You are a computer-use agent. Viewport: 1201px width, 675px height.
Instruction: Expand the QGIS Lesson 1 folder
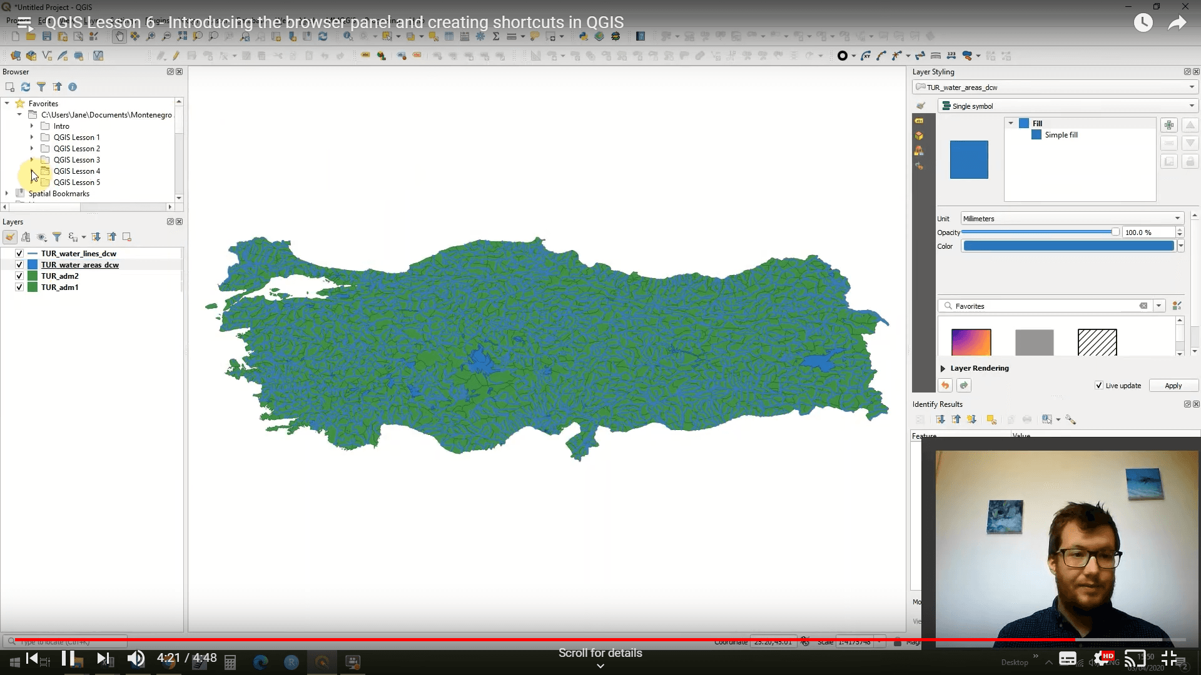click(32, 137)
